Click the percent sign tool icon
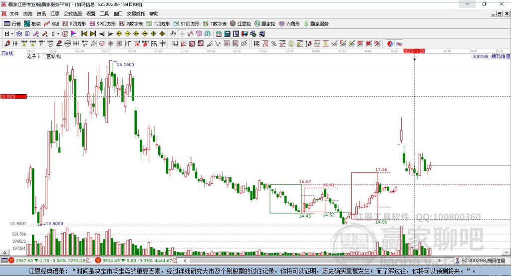511x276 pixels. [274, 44]
